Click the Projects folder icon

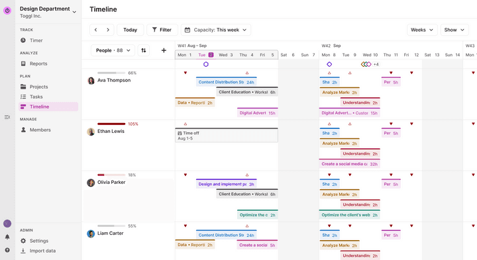point(23,87)
